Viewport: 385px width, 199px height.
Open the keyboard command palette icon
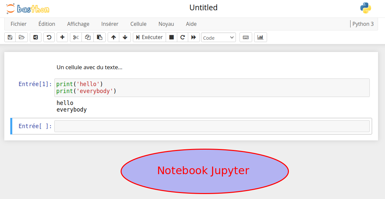(x=246, y=37)
